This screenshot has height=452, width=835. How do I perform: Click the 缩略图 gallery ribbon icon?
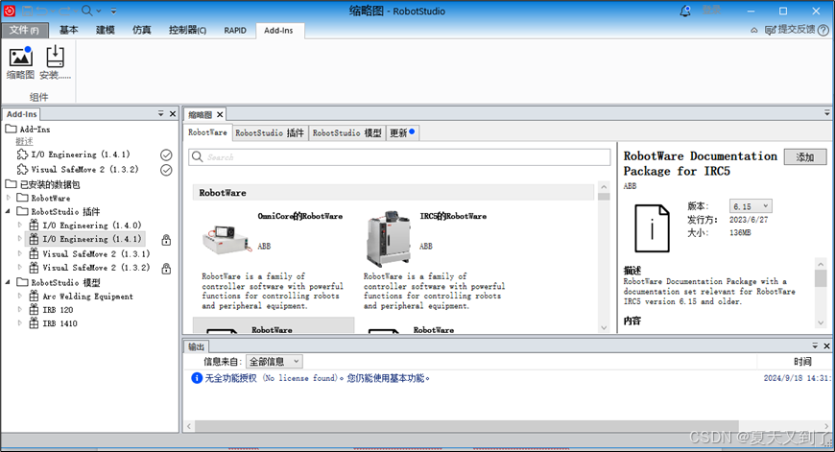pyautogui.click(x=21, y=57)
